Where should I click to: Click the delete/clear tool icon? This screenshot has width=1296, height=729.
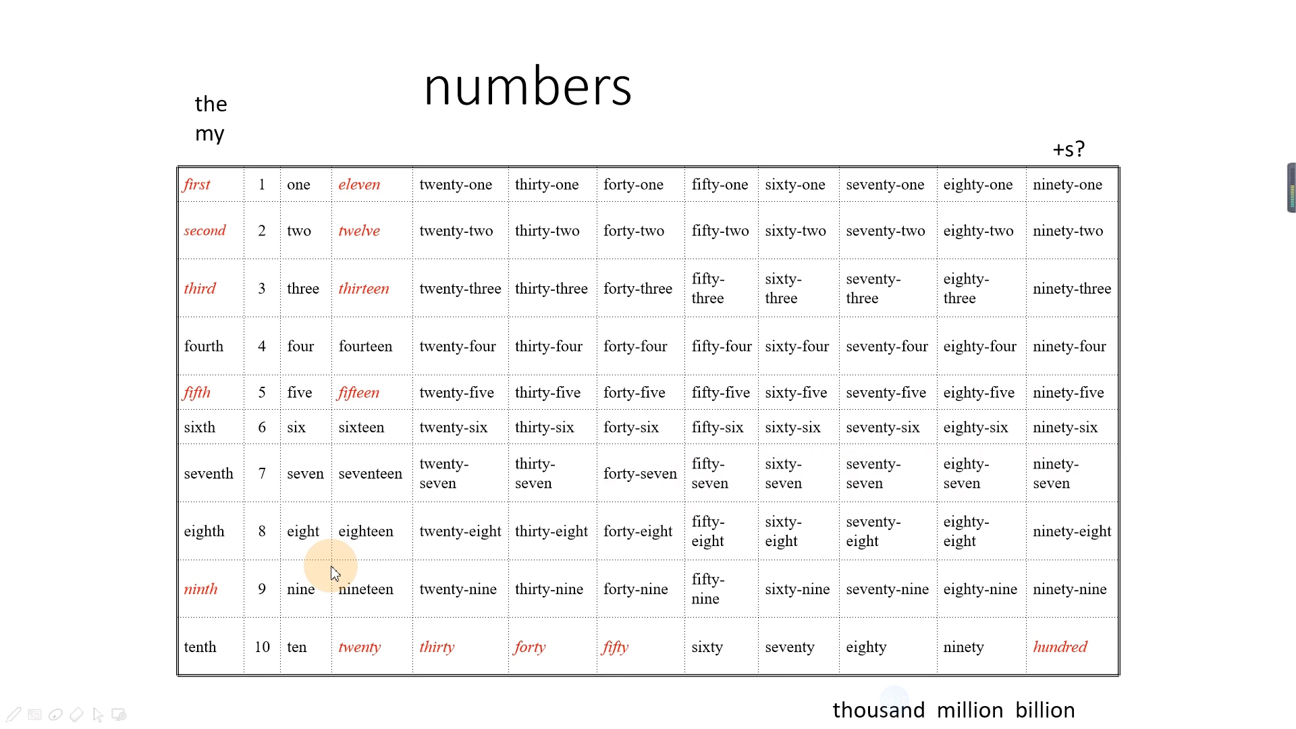[x=76, y=714]
